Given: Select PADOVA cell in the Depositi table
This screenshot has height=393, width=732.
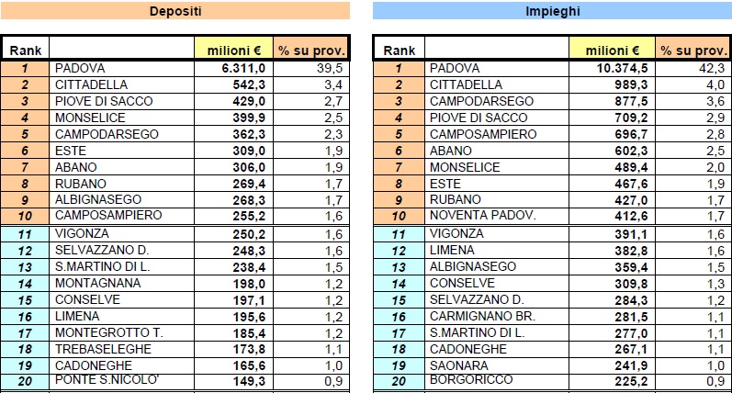Looking at the screenshot, I should coord(121,68).
